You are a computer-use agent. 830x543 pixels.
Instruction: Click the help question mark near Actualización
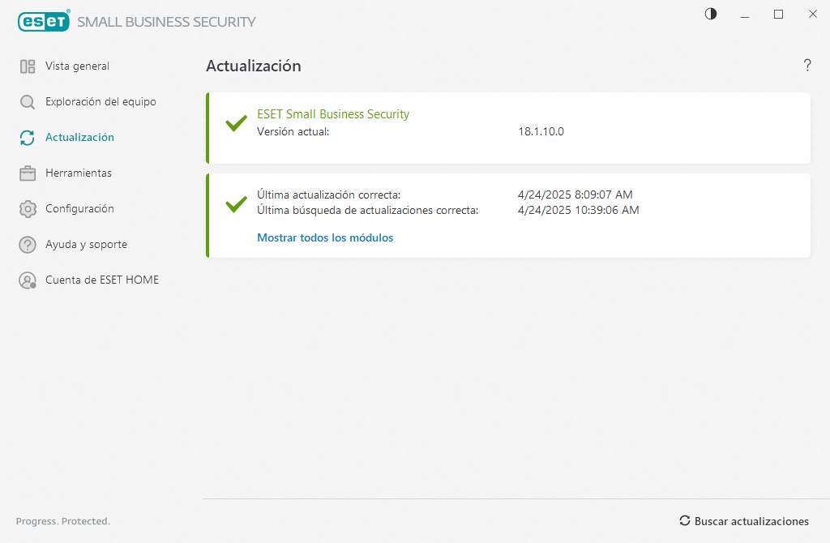807,66
